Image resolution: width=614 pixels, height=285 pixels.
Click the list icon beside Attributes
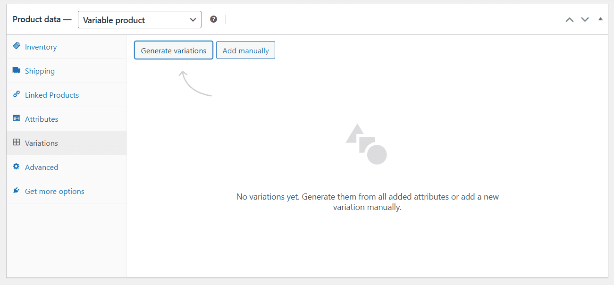click(x=17, y=118)
